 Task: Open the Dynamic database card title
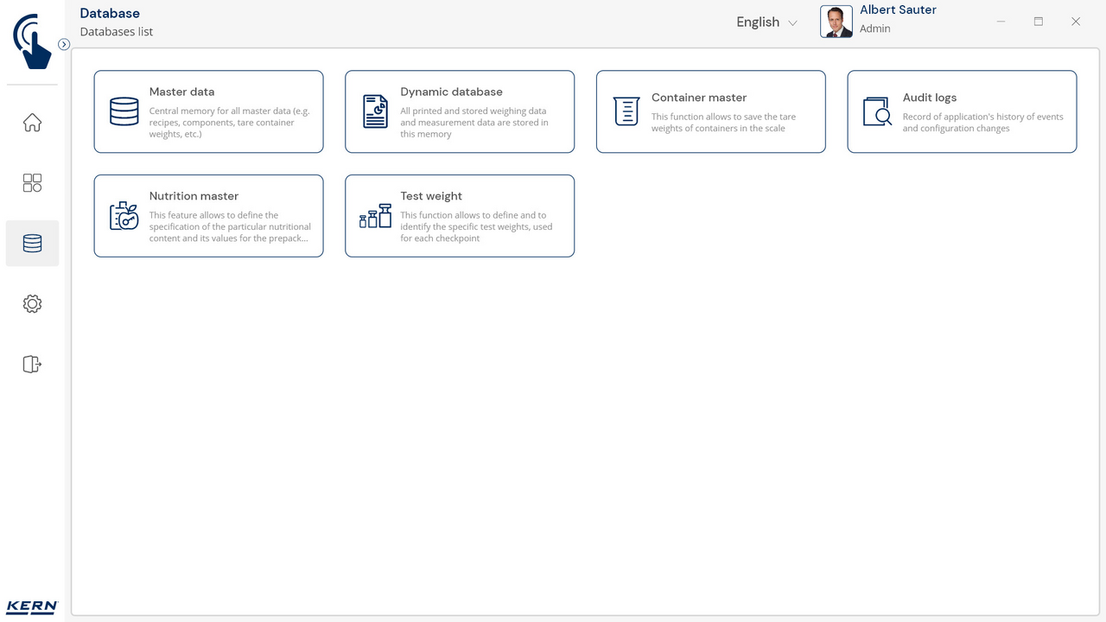[451, 92]
